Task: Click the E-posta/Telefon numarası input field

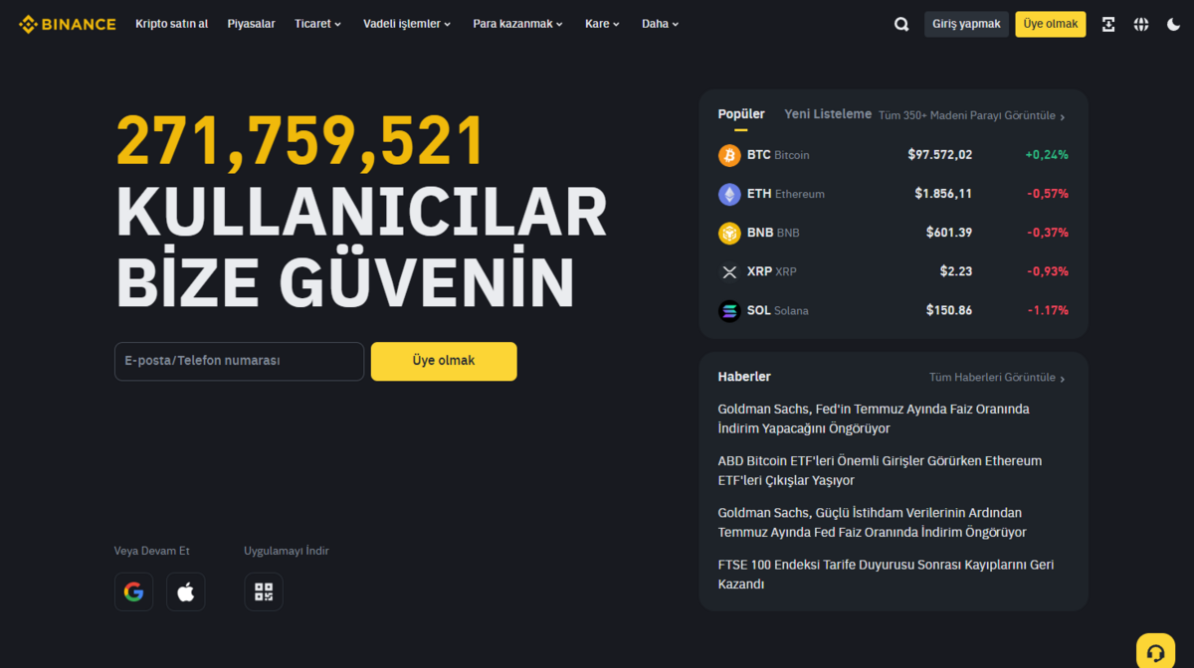Action: click(239, 361)
